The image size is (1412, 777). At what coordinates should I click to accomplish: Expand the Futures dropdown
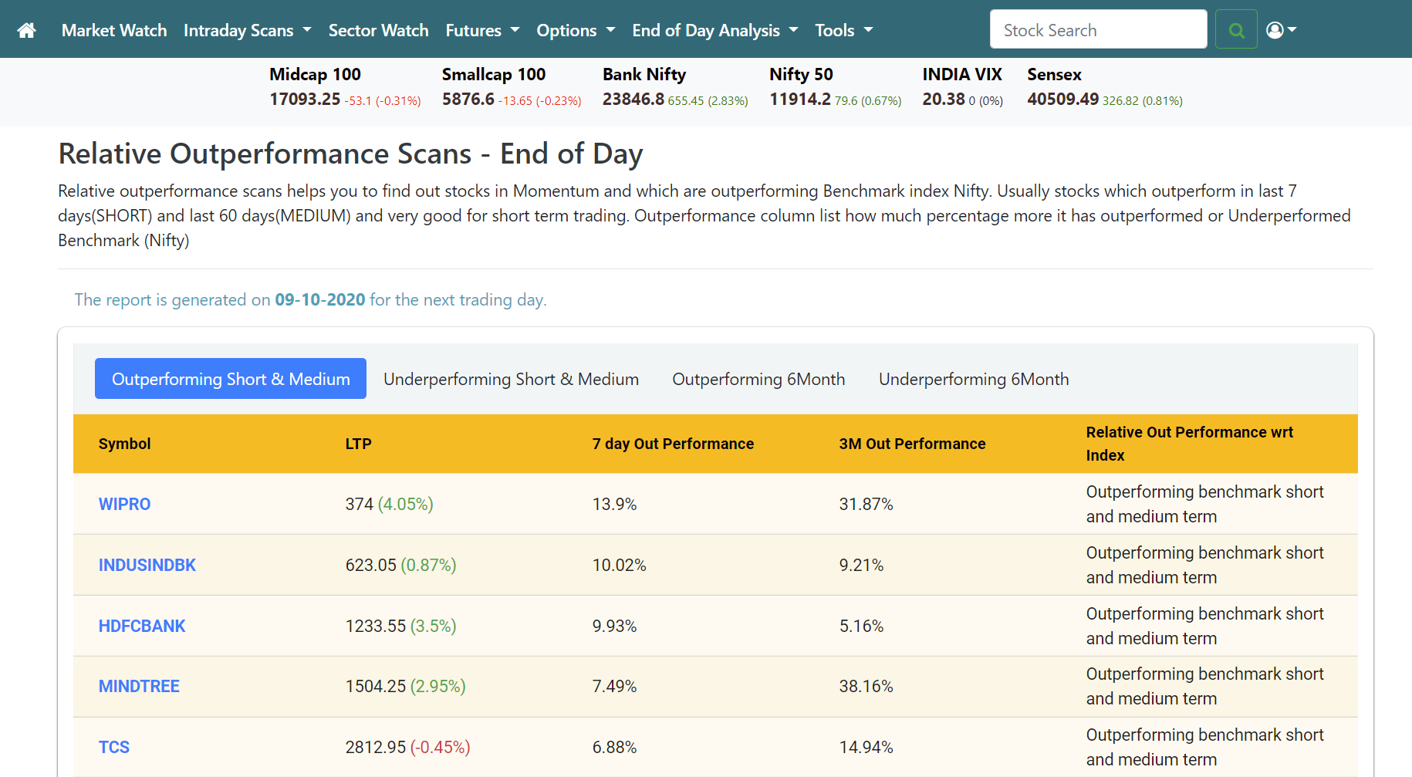(482, 30)
